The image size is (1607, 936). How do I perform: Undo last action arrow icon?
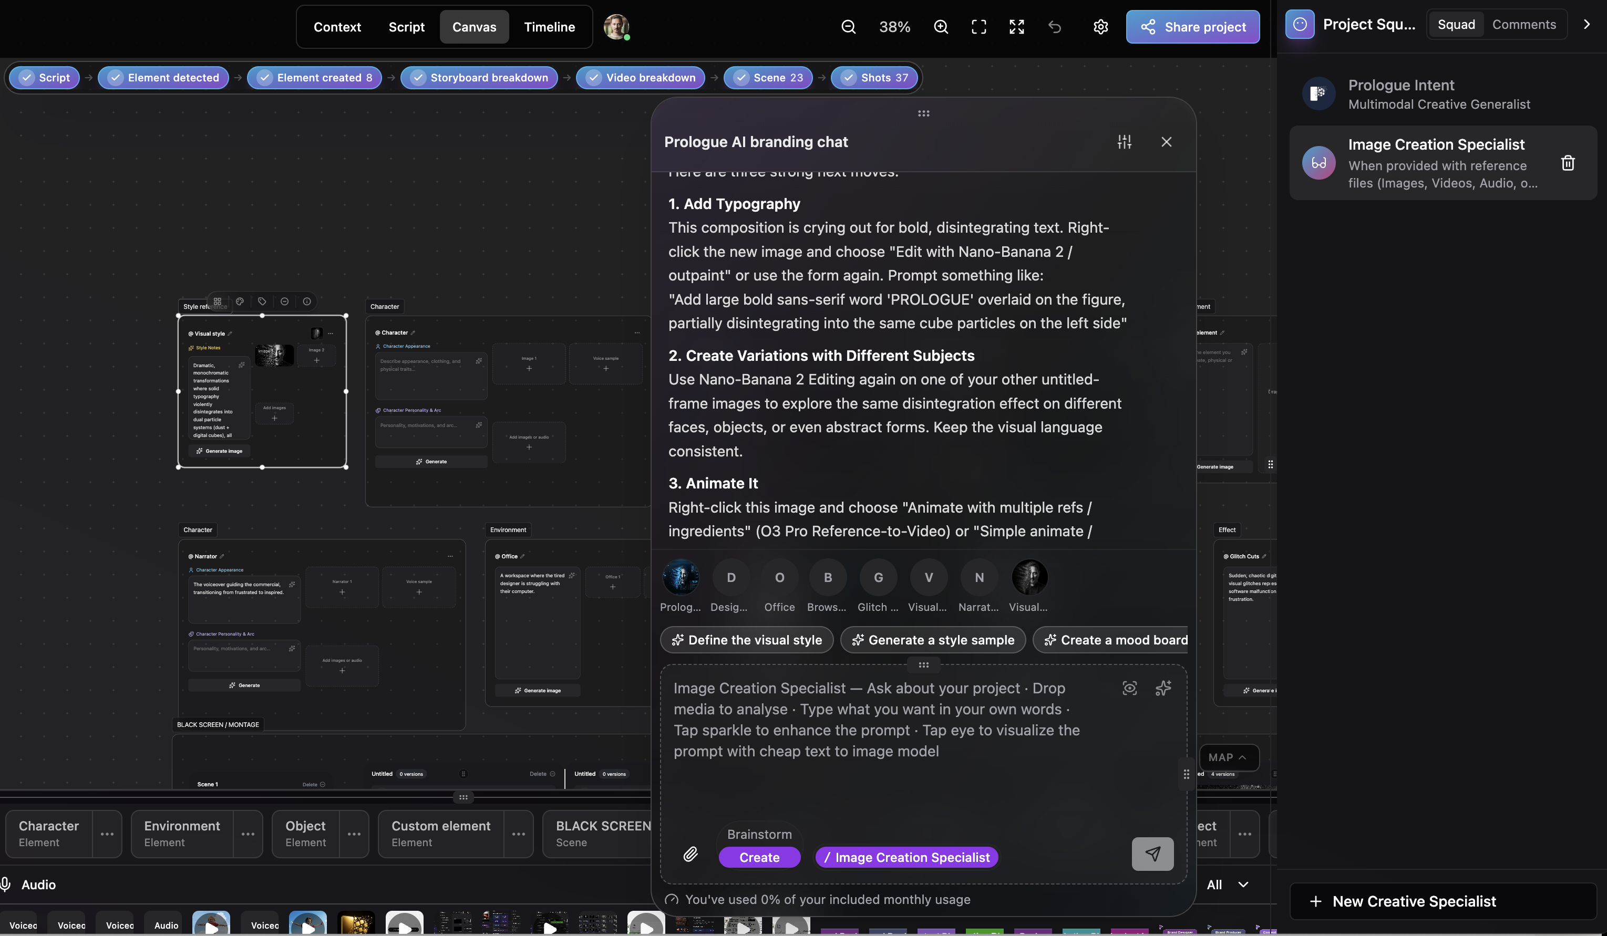(x=1055, y=27)
